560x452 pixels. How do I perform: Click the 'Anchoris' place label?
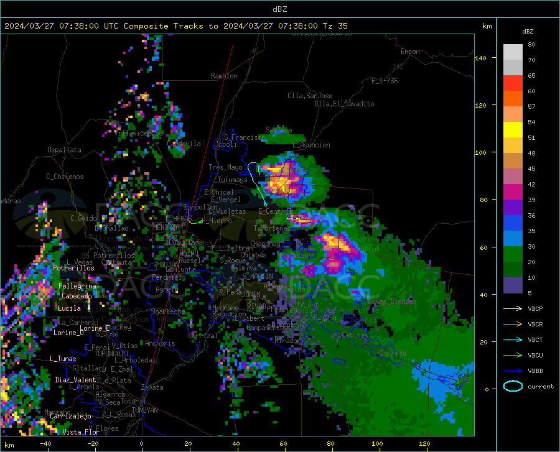(x=160, y=343)
